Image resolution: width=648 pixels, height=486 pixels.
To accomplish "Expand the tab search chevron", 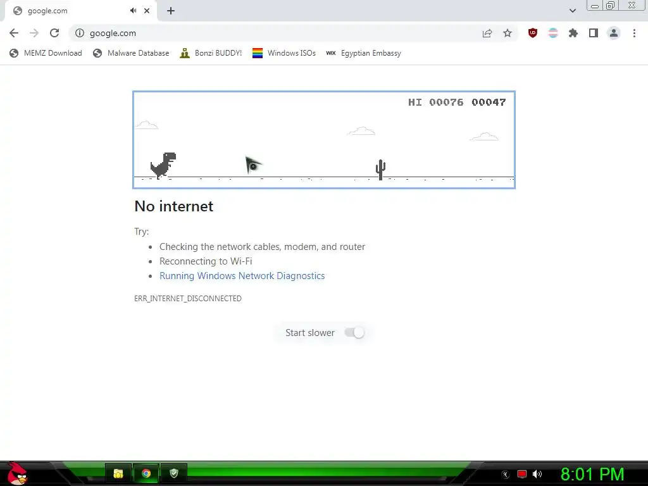I will click(x=572, y=11).
